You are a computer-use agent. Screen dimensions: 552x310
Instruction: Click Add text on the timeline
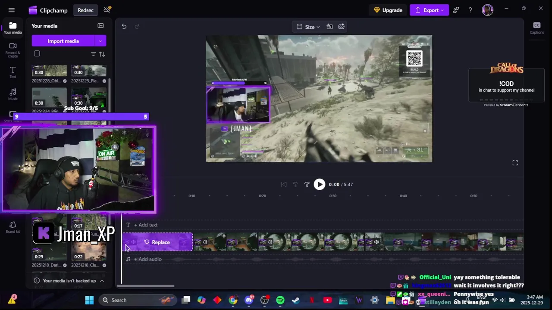pyautogui.click(x=146, y=225)
